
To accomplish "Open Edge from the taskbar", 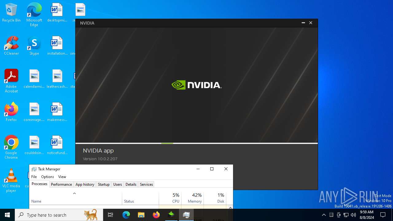I will (126, 215).
